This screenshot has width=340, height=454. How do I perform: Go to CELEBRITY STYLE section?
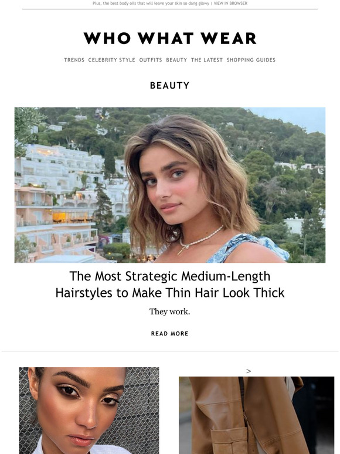pyautogui.click(x=112, y=60)
